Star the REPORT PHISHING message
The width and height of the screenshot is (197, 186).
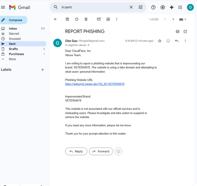click(x=160, y=41)
